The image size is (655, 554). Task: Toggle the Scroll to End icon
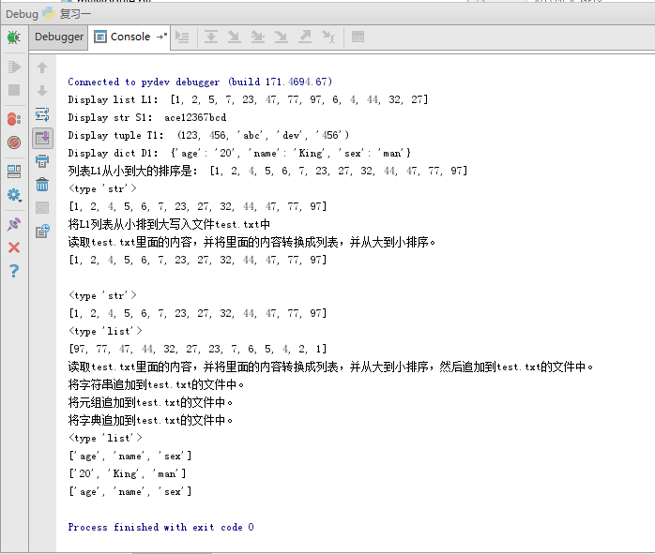coord(42,138)
